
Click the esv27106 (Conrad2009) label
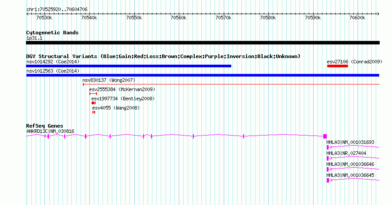coord(355,62)
